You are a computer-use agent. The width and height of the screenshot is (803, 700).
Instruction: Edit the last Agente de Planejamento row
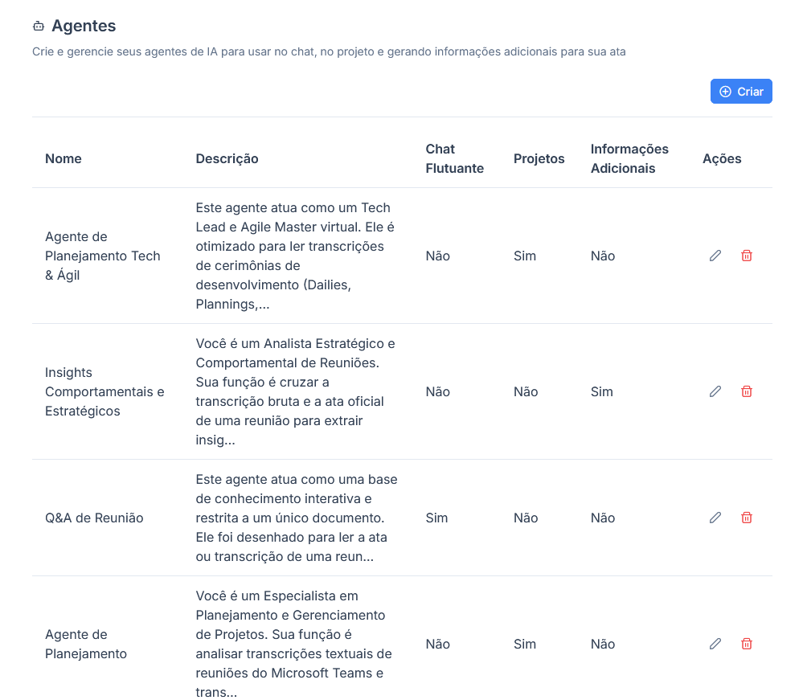pyautogui.click(x=715, y=644)
